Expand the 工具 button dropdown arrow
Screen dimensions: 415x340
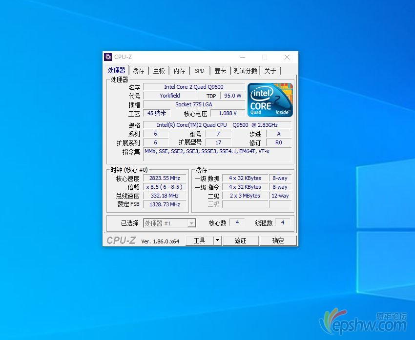217,240
